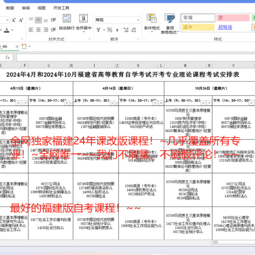
Task: Increase the font size with the A+ icon
Action: coord(14,20)
